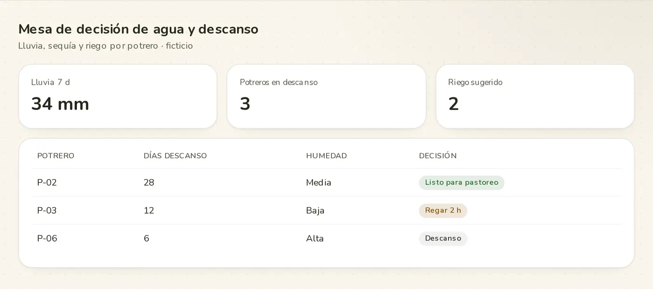Select the 'Lluvia 7 d' summary card

pos(118,96)
